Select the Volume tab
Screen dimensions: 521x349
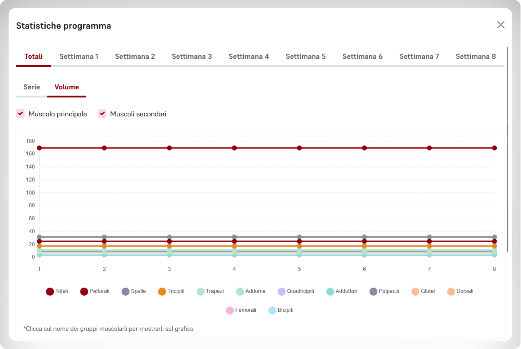pos(67,87)
